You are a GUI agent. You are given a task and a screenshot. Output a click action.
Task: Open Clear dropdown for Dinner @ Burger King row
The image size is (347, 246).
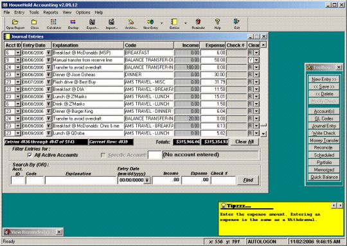(x=256, y=111)
